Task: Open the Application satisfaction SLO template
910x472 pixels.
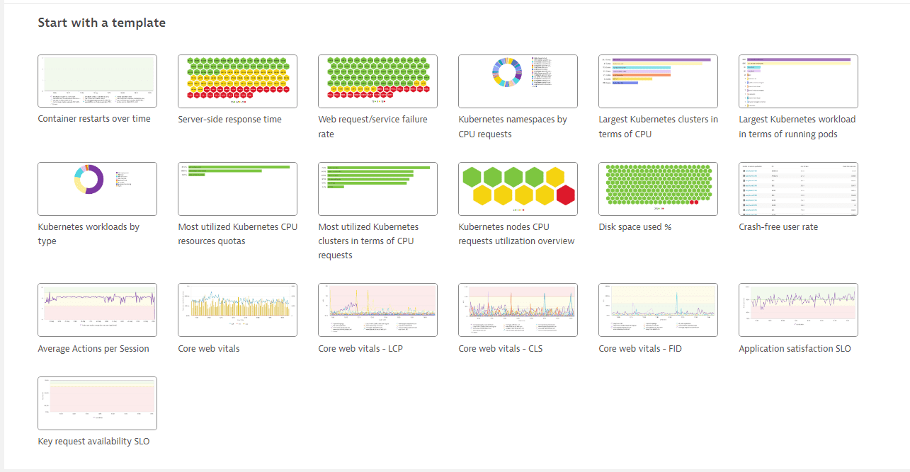Action: pyautogui.click(x=798, y=310)
